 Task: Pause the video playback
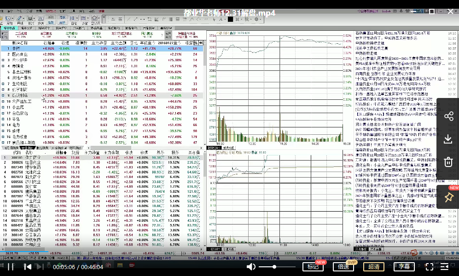[x=10, y=266]
